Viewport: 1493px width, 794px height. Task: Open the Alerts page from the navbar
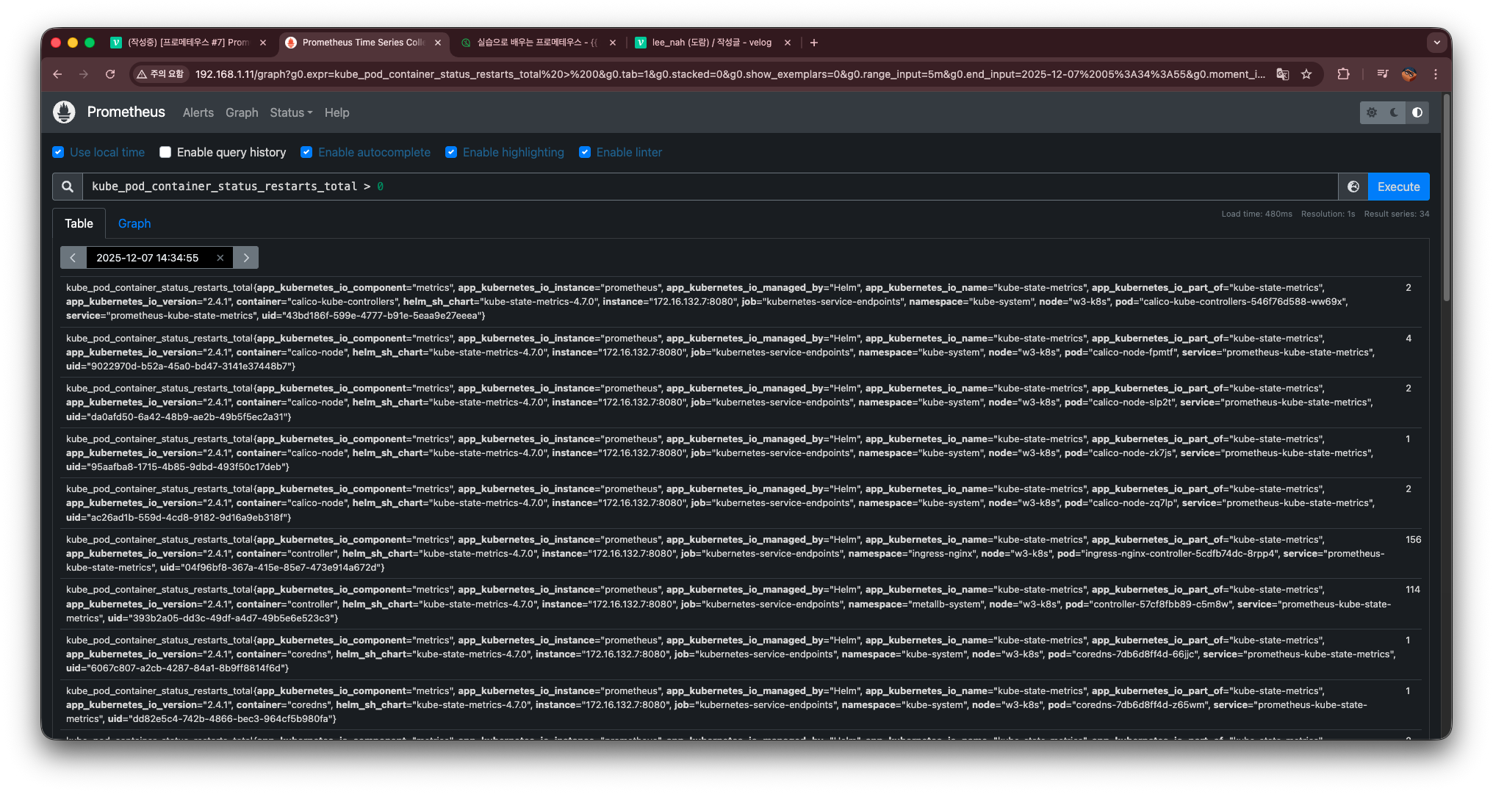[198, 112]
